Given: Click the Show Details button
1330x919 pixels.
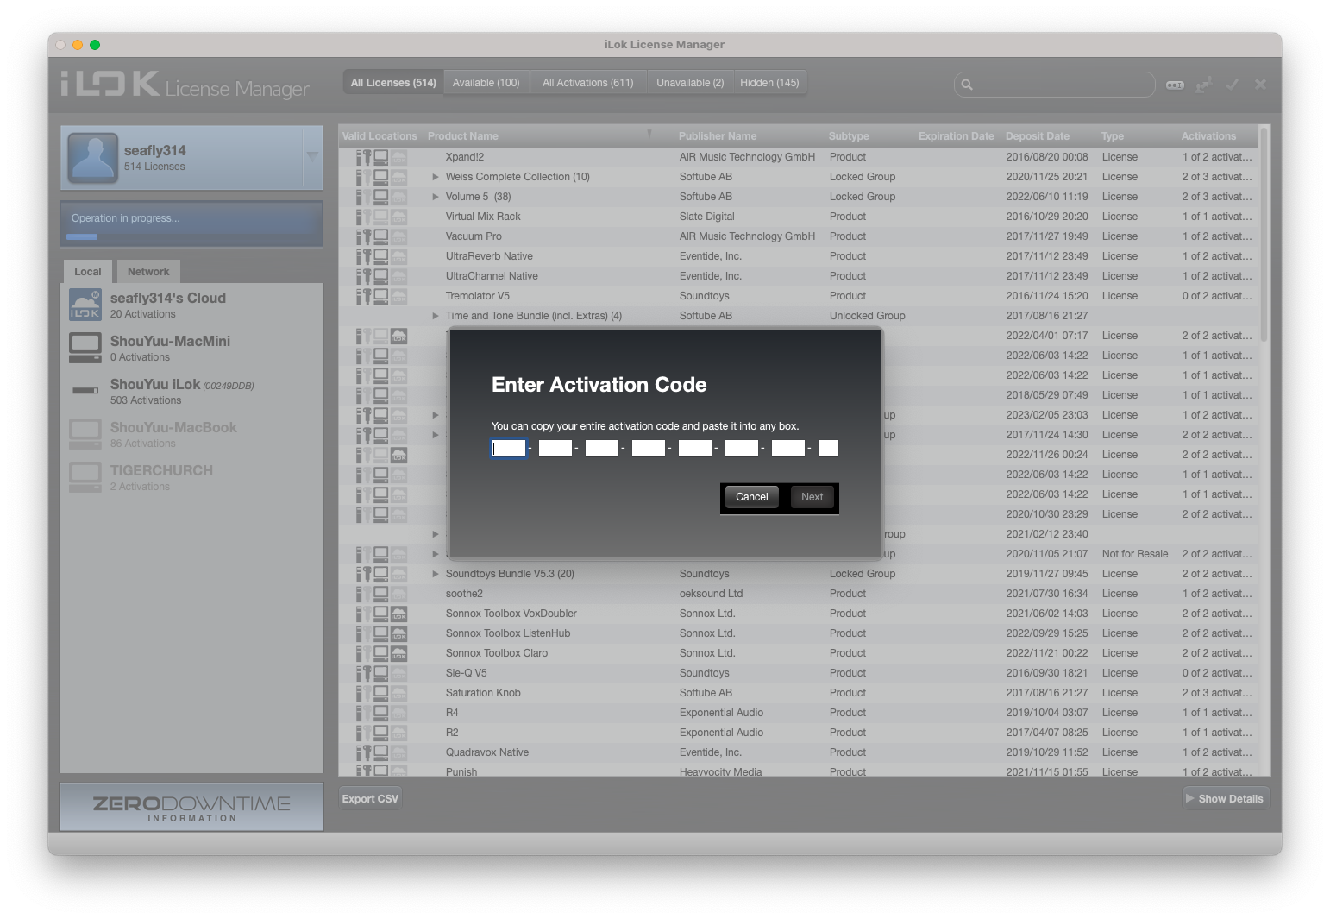Looking at the screenshot, I should tap(1225, 799).
